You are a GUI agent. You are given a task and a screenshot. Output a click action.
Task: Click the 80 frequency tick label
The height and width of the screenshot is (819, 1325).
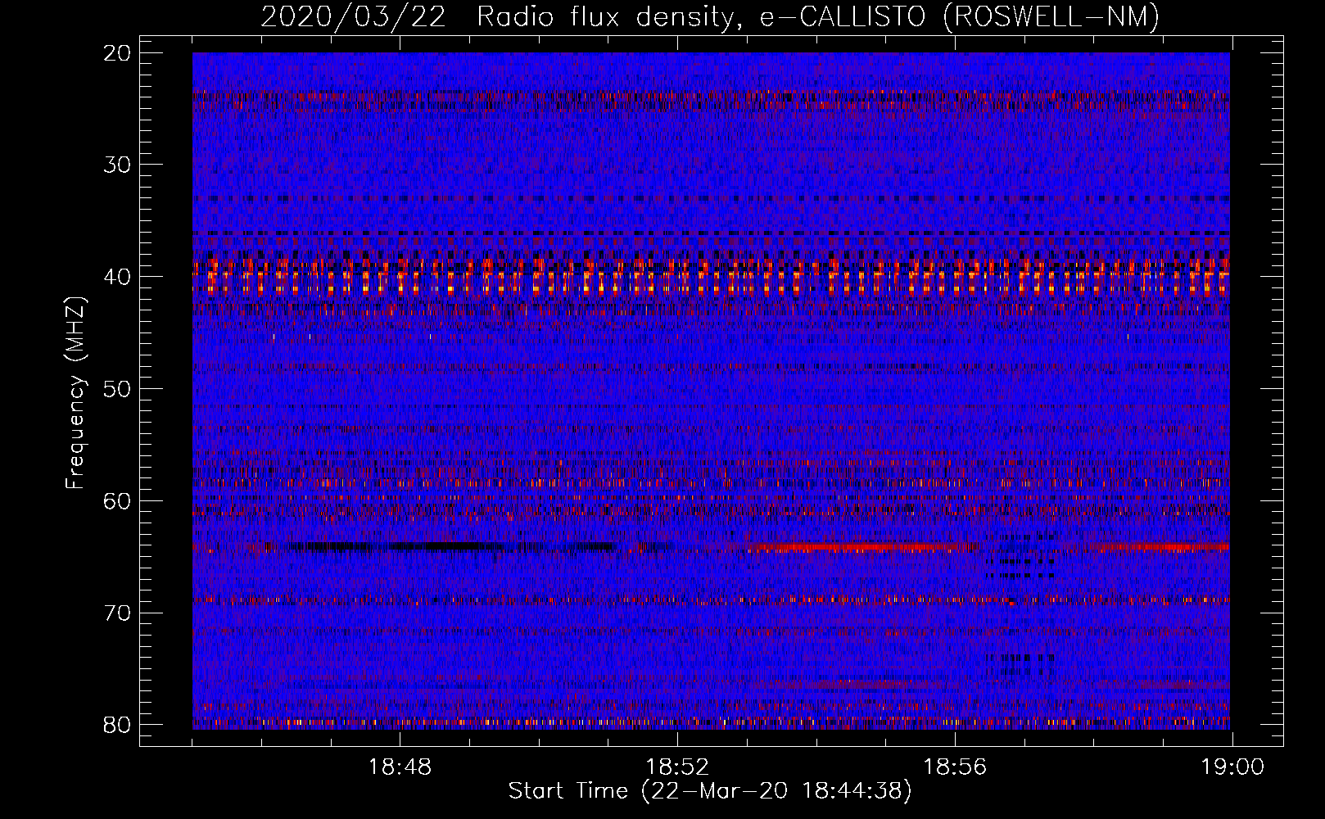tap(118, 725)
